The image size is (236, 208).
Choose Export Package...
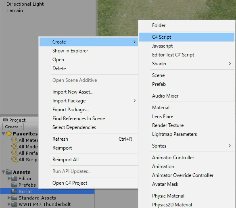coord(89,110)
